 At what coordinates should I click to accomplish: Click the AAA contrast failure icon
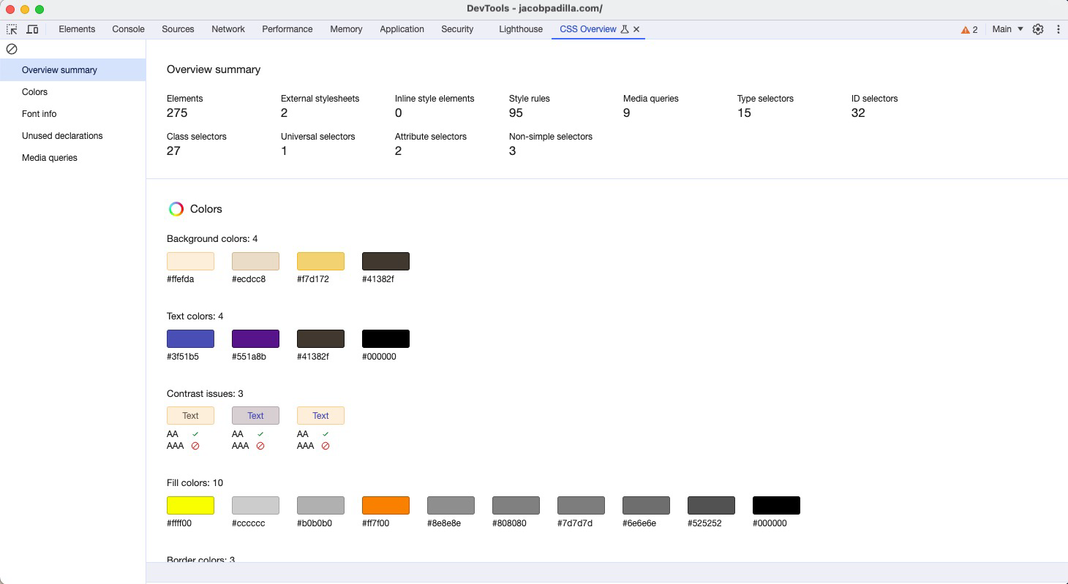click(194, 445)
